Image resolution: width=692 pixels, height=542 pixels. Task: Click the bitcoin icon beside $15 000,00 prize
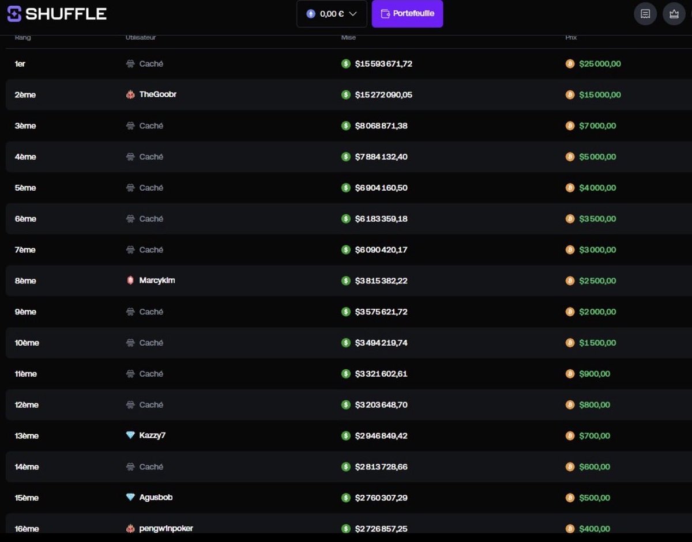pyautogui.click(x=570, y=94)
